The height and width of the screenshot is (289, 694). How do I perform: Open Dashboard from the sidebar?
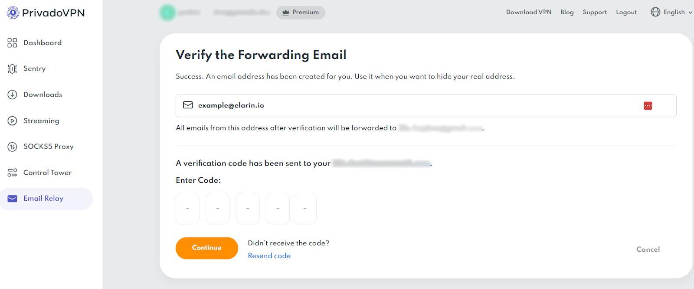[42, 43]
